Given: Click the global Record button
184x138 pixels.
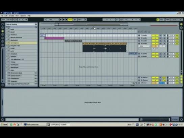Looking at the screenshot, I should pos(67,20).
